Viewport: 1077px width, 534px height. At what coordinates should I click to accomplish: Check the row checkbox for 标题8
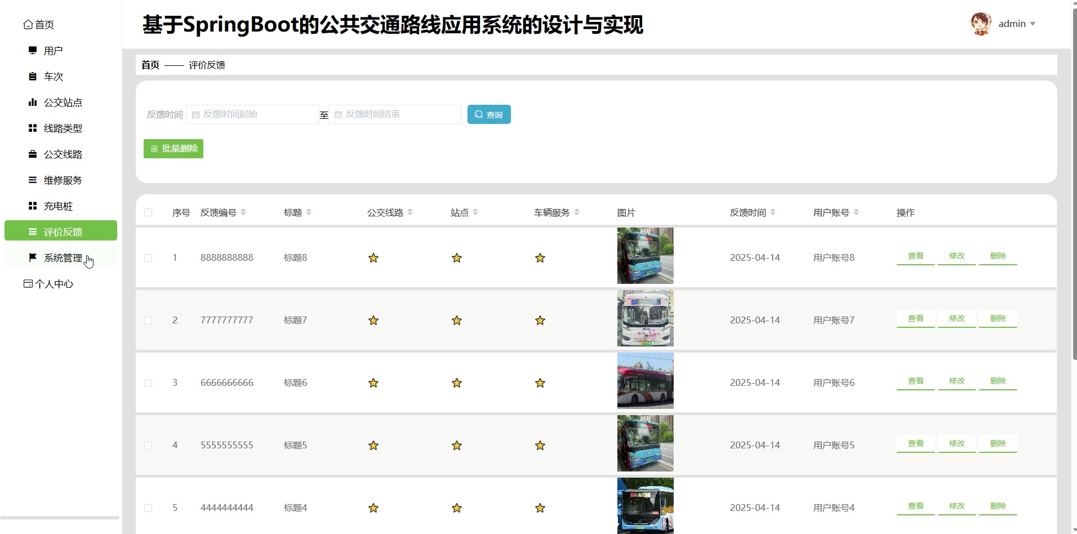click(x=148, y=258)
